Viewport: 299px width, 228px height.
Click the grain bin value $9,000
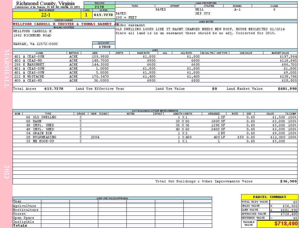[x=278, y=133]
